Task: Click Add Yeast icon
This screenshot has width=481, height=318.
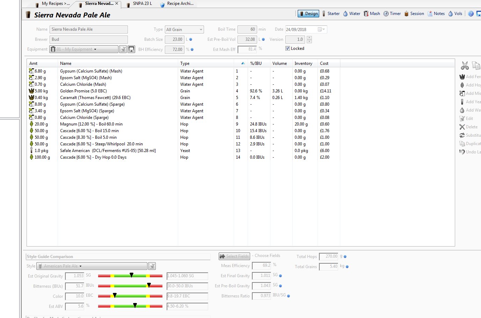Action: (462, 102)
